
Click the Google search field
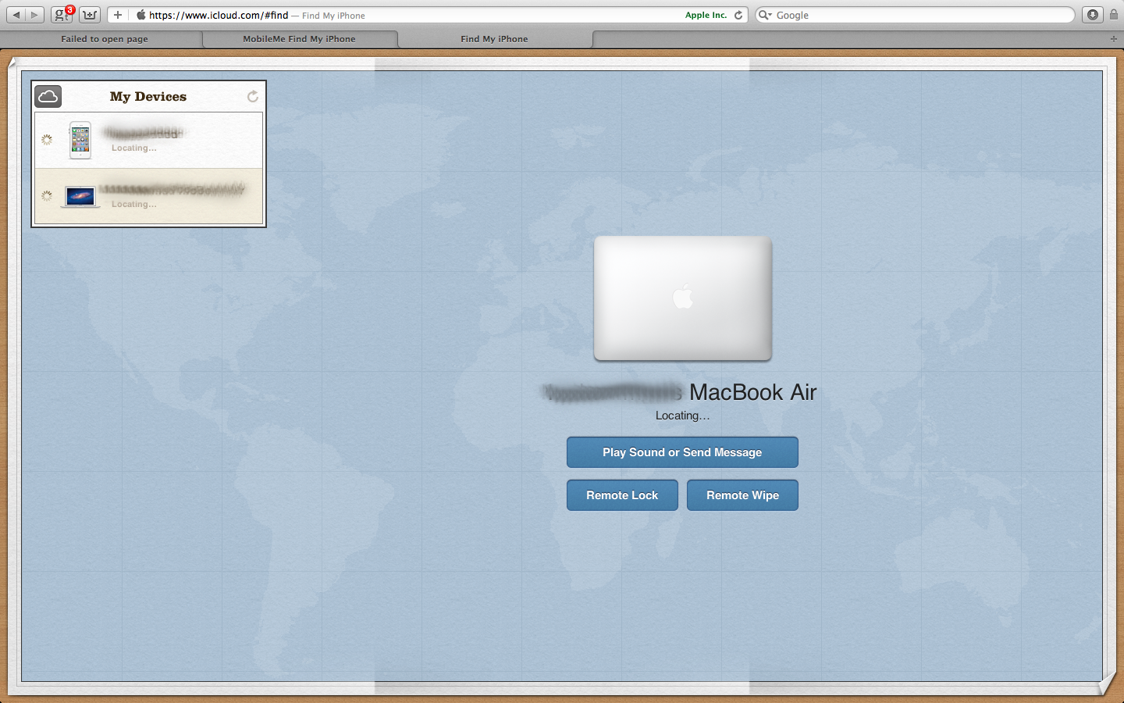pos(915,15)
